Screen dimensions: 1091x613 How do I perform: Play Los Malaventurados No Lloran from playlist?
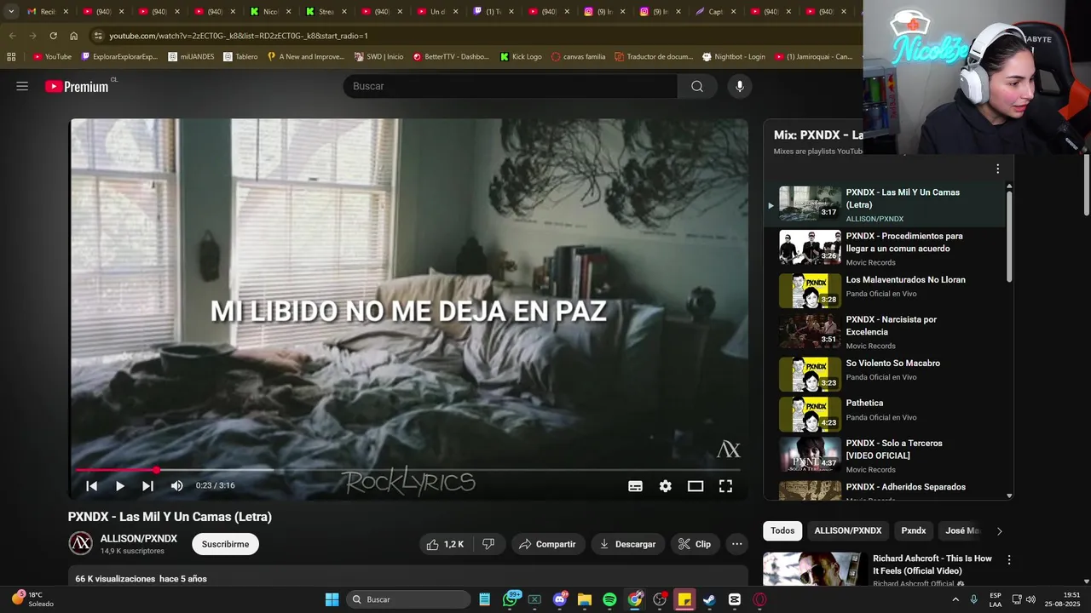click(x=886, y=289)
